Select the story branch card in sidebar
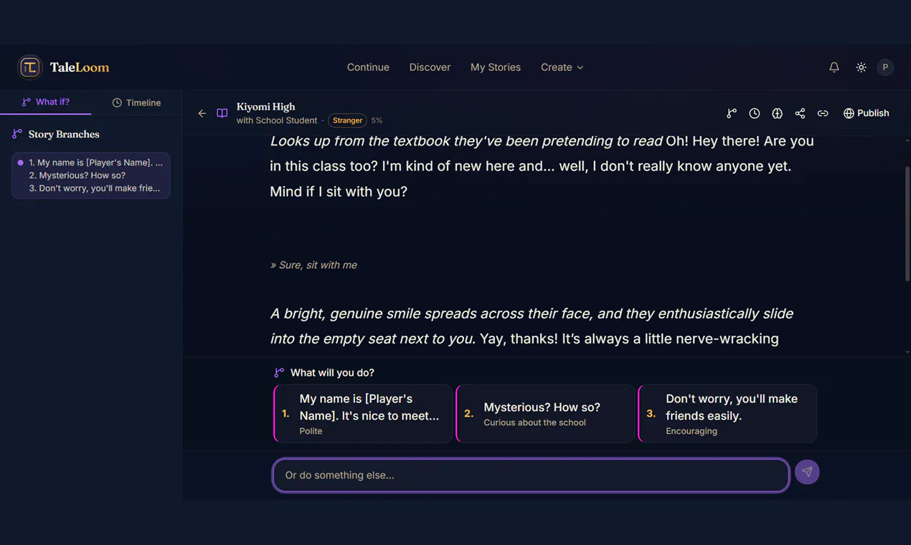Viewport: 911px width, 545px height. pos(91,175)
